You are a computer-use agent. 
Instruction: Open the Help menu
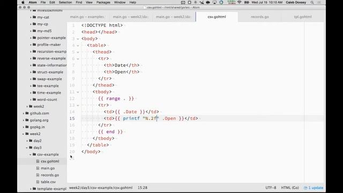(x=132, y=2)
